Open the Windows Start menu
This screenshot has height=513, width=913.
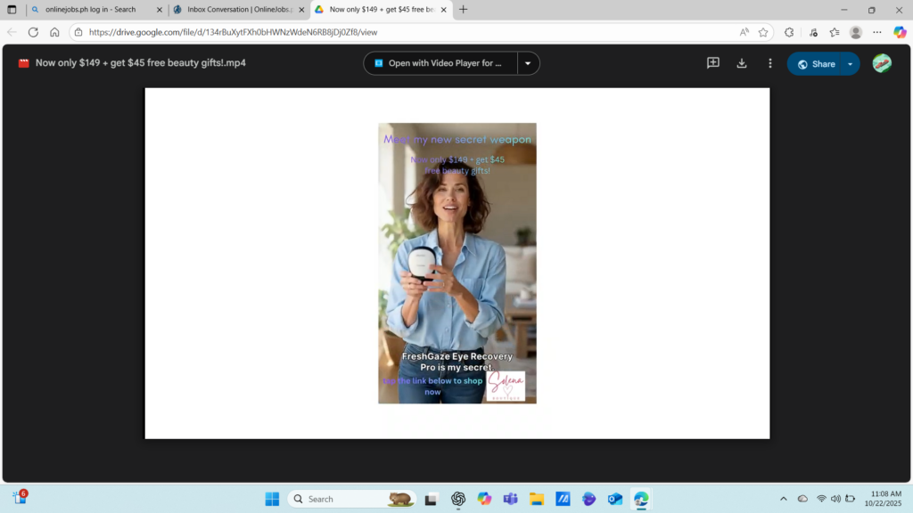272,499
